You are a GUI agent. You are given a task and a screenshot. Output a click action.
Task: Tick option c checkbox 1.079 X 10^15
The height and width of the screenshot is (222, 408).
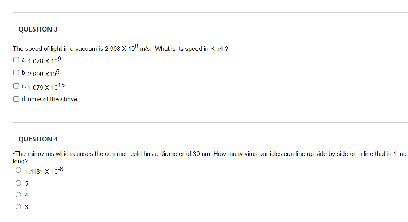(16, 86)
